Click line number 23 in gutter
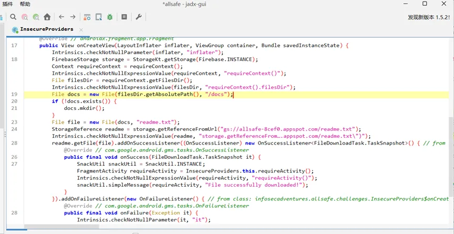 [14, 122]
